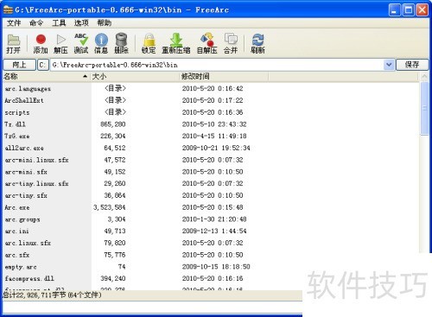This screenshot has height=317, width=432.
Task: Click the red 添加 (Add) icon
Action: pyautogui.click(x=41, y=43)
